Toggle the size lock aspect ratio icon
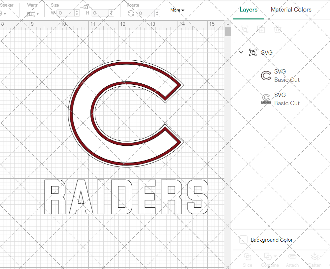Screen dimensions: 330x269 (86, 7)
